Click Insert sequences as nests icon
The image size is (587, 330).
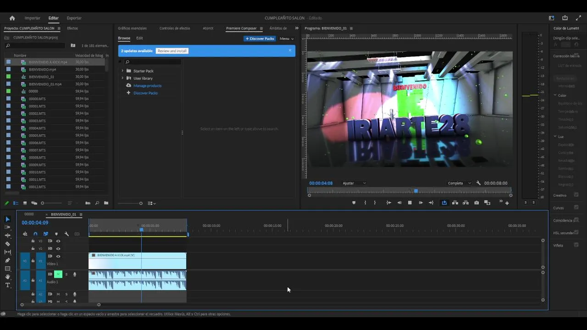[x=25, y=234]
